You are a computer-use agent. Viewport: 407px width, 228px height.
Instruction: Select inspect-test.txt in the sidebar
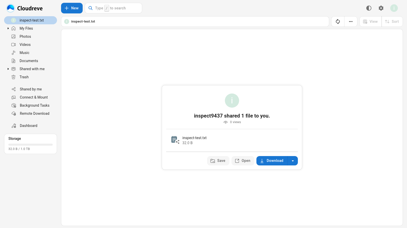coord(31,20)
